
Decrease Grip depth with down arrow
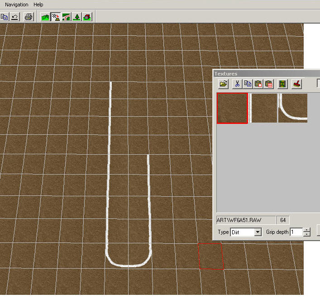pyautogui.click(x=307, y=234)
